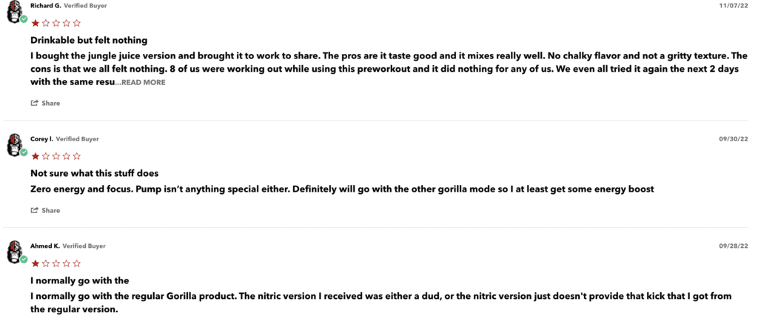The height and width of the screenshot is (327, 758).
Task: Open reviewer name Corey I.
Action: [42, 139]
